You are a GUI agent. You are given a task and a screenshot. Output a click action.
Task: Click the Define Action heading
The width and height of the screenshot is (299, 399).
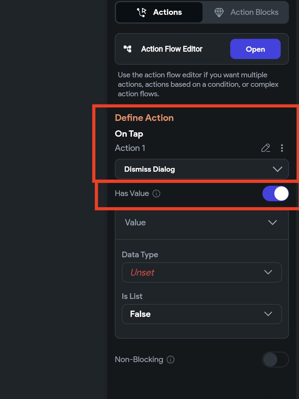coord(144,118)
